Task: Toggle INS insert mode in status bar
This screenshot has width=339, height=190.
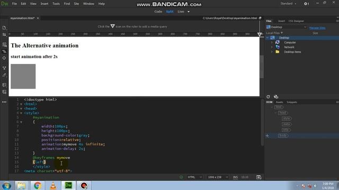Action: (235, 177)
